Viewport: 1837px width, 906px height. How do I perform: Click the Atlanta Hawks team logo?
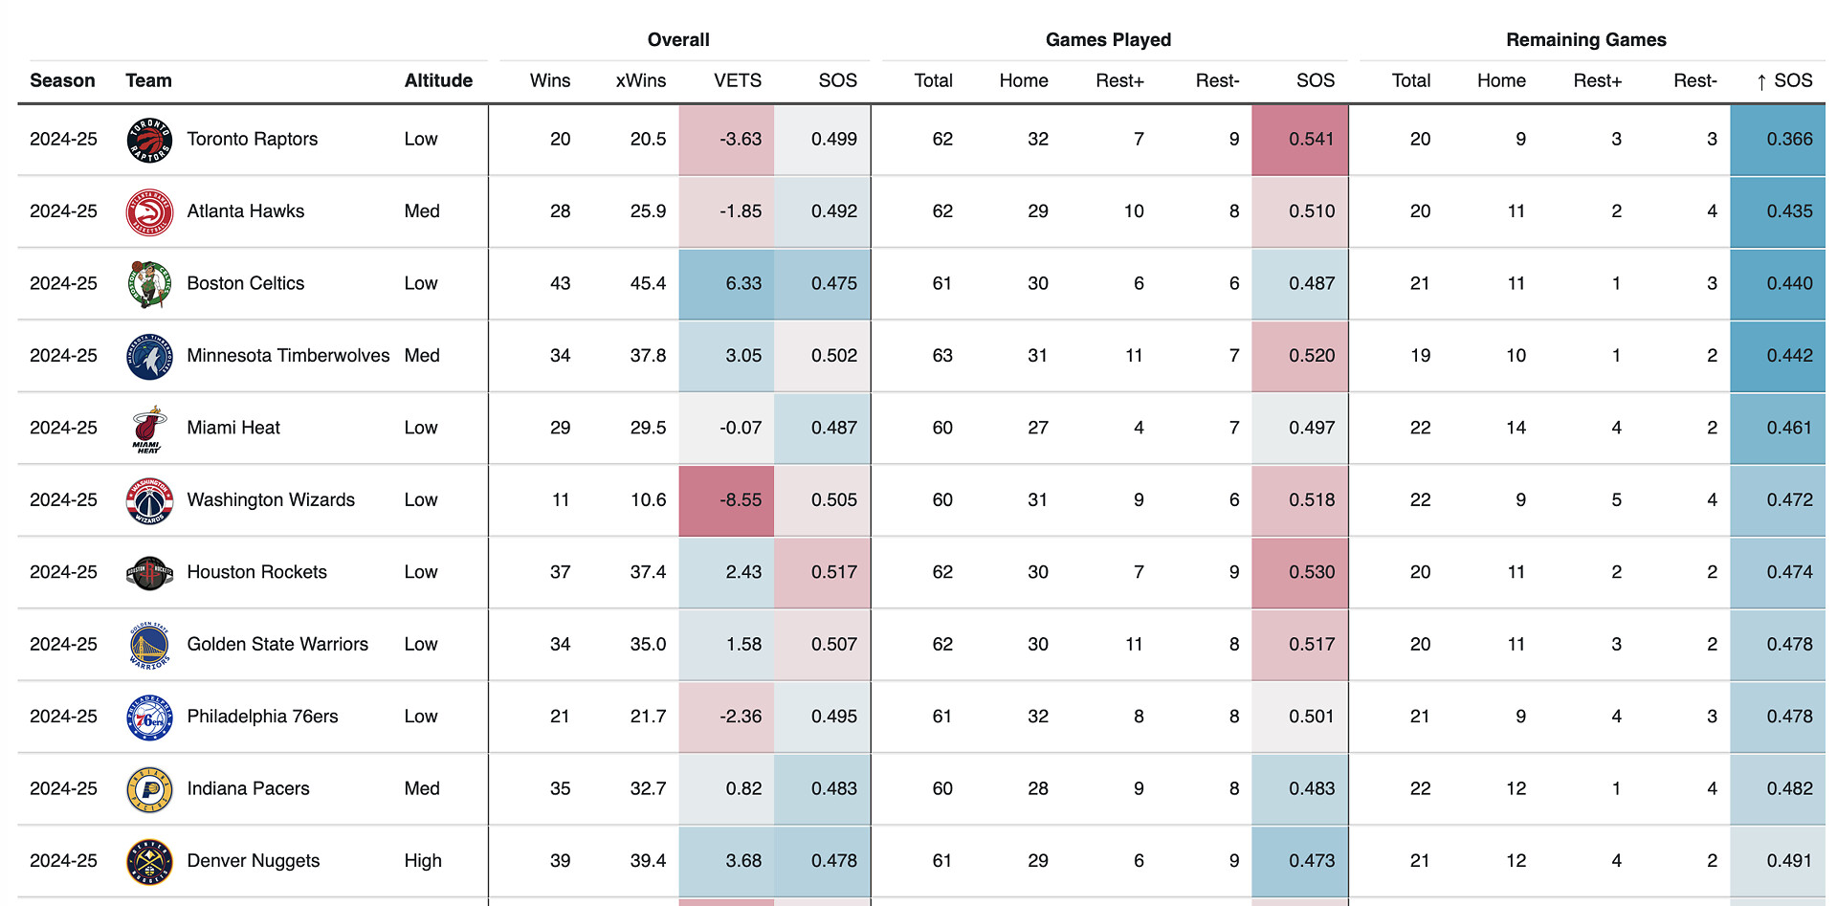click(x=149, y=211)
